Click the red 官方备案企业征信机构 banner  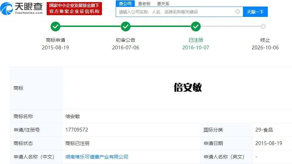(x=74, y=9)
